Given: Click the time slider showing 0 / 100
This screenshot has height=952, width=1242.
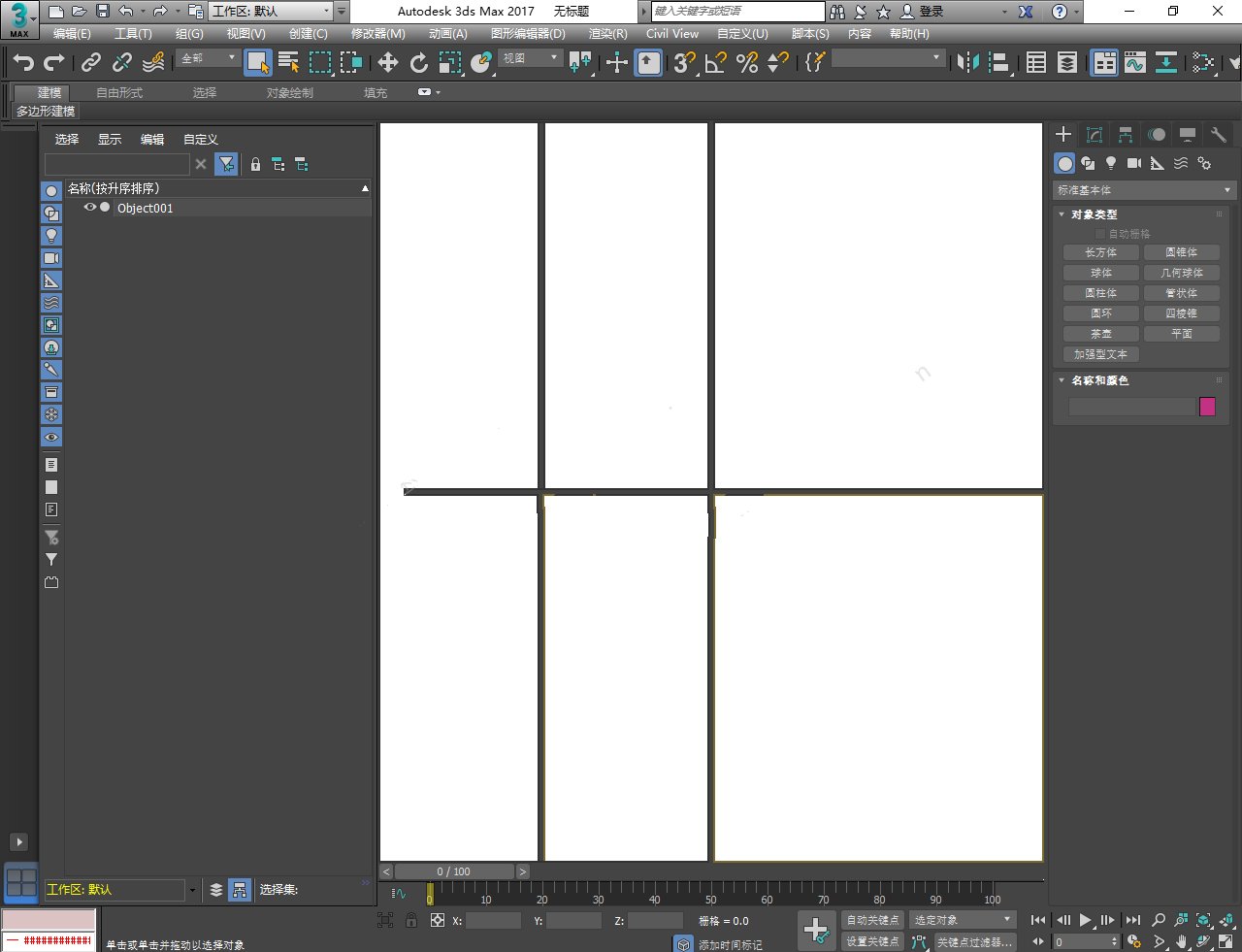Looking at the screenshot, I should 454,871.
